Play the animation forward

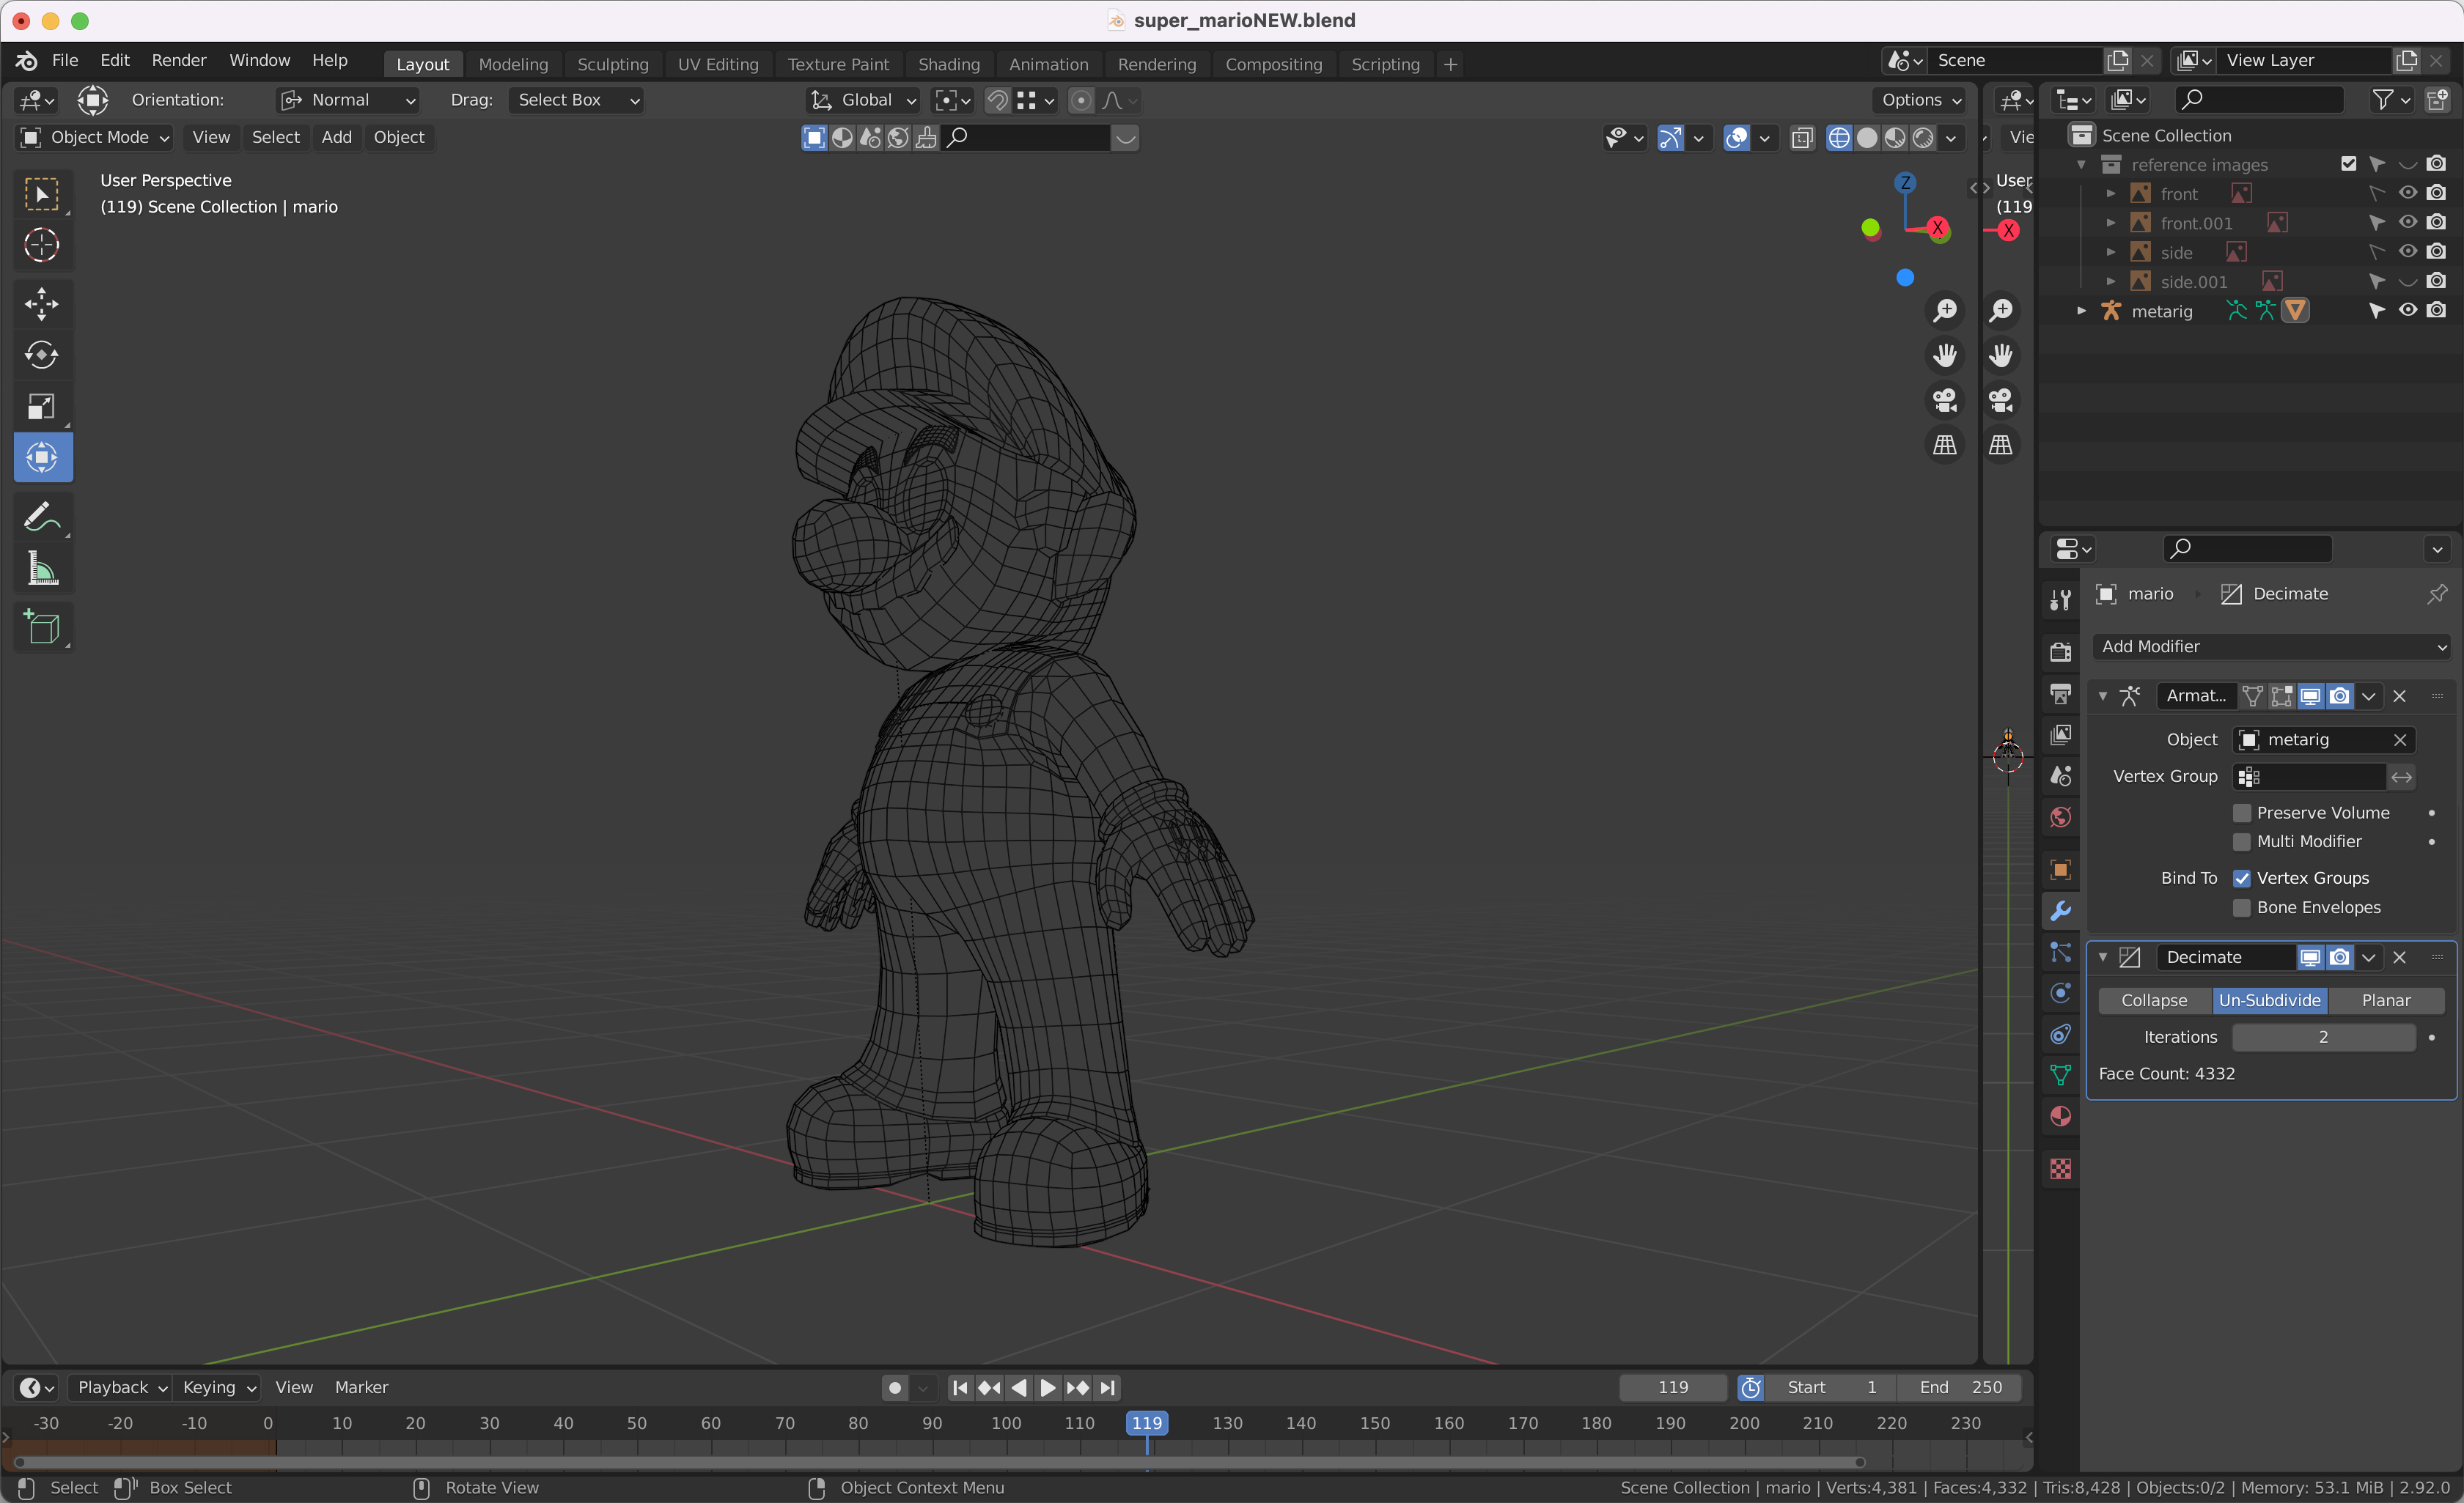[x=1048, y=1387]
